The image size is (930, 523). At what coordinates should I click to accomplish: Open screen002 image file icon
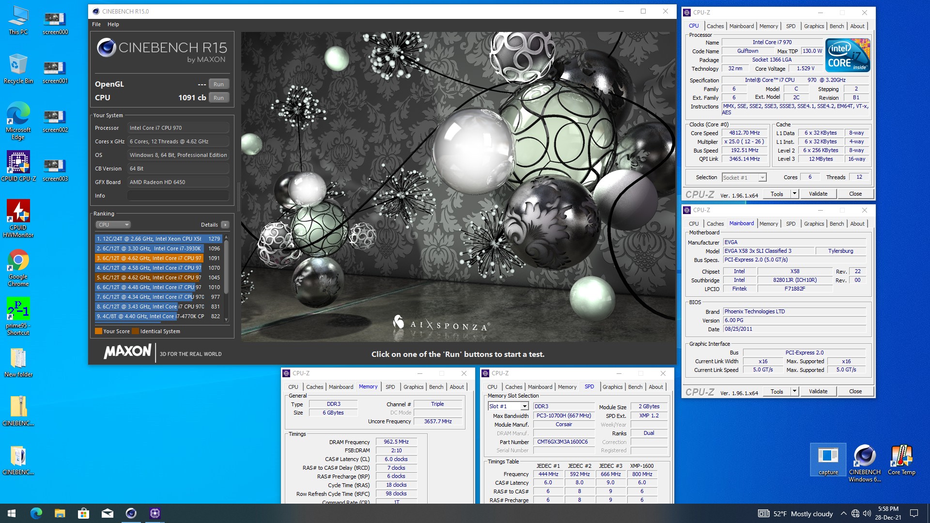(55, 120)
